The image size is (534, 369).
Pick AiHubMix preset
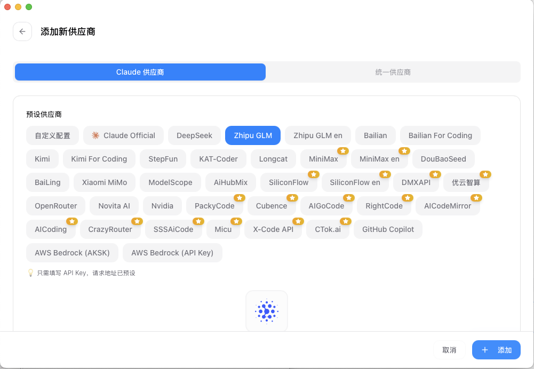pyautogui.click(x=230, y=182)
